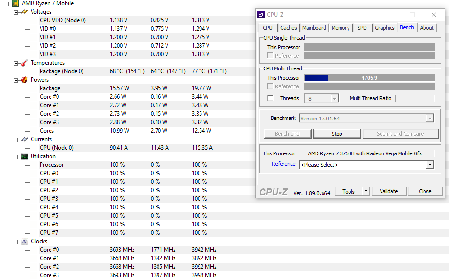
Task: Click the Single Thread This Processor bar
Action: pos(369,47)
